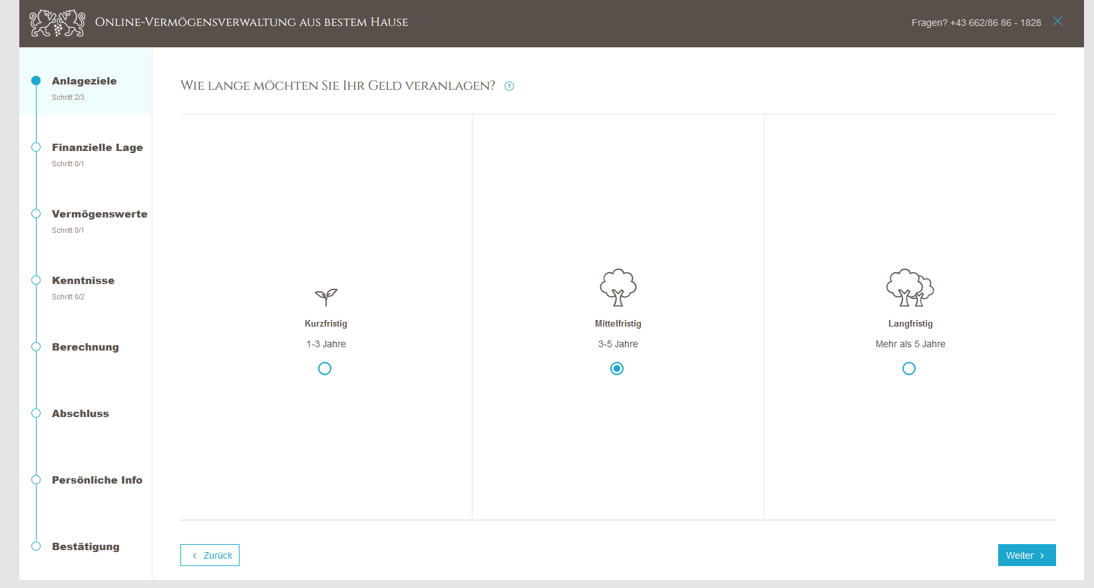Click the lion crest logo in header
The image size is (1094, 588).
tap(57, 23)
